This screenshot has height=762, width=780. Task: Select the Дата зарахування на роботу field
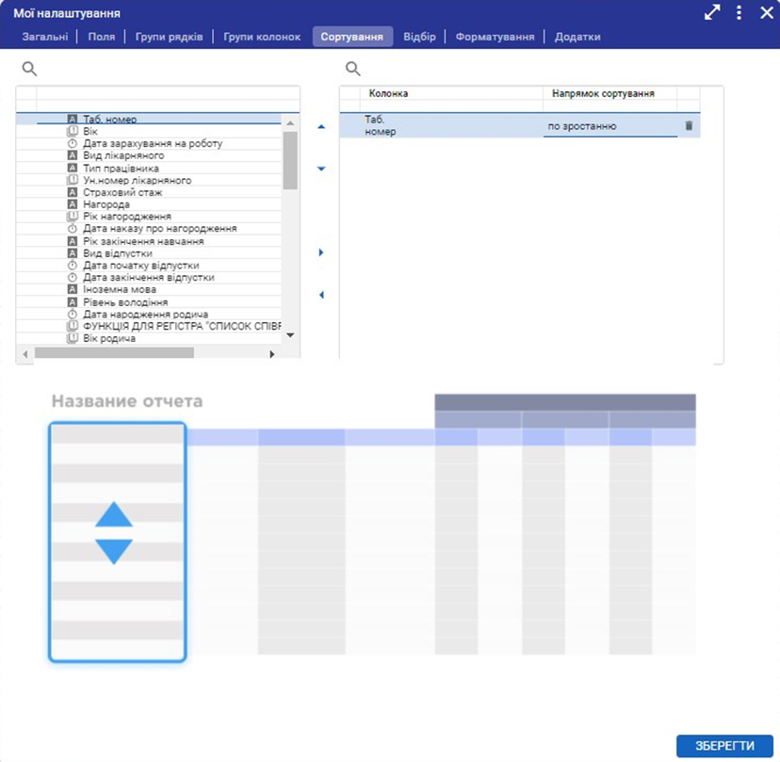153,144
